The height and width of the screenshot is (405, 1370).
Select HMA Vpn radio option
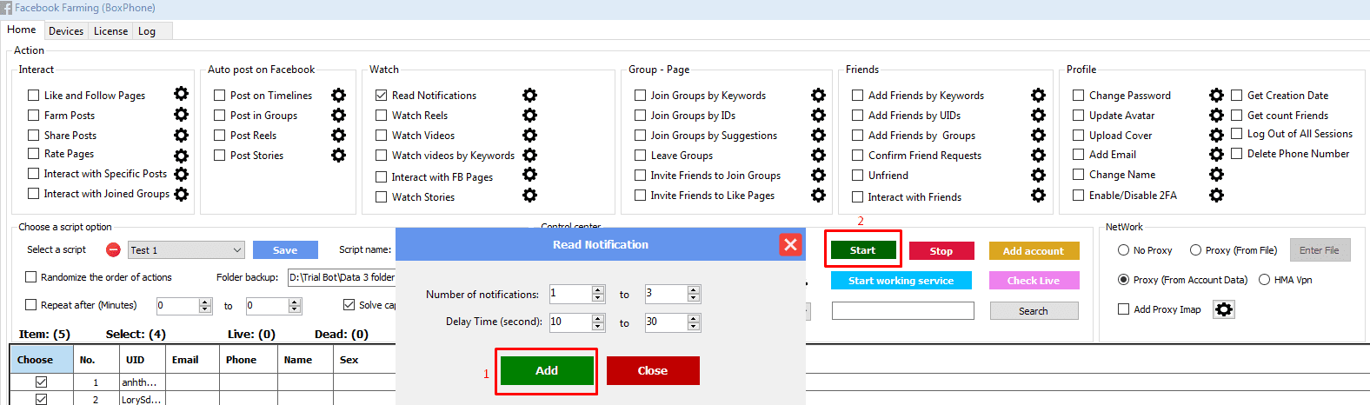coord(1265,280)
